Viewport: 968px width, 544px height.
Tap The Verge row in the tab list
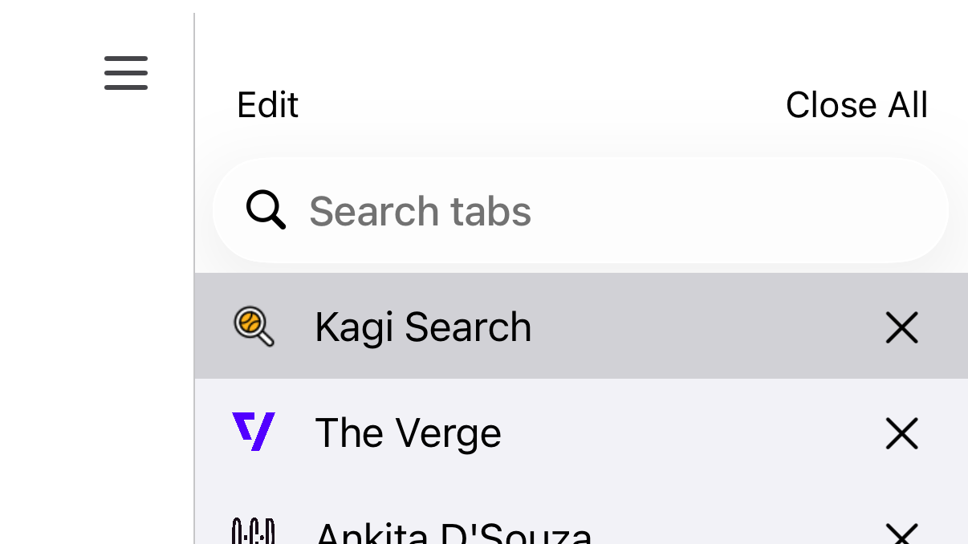tap(482, 432)
